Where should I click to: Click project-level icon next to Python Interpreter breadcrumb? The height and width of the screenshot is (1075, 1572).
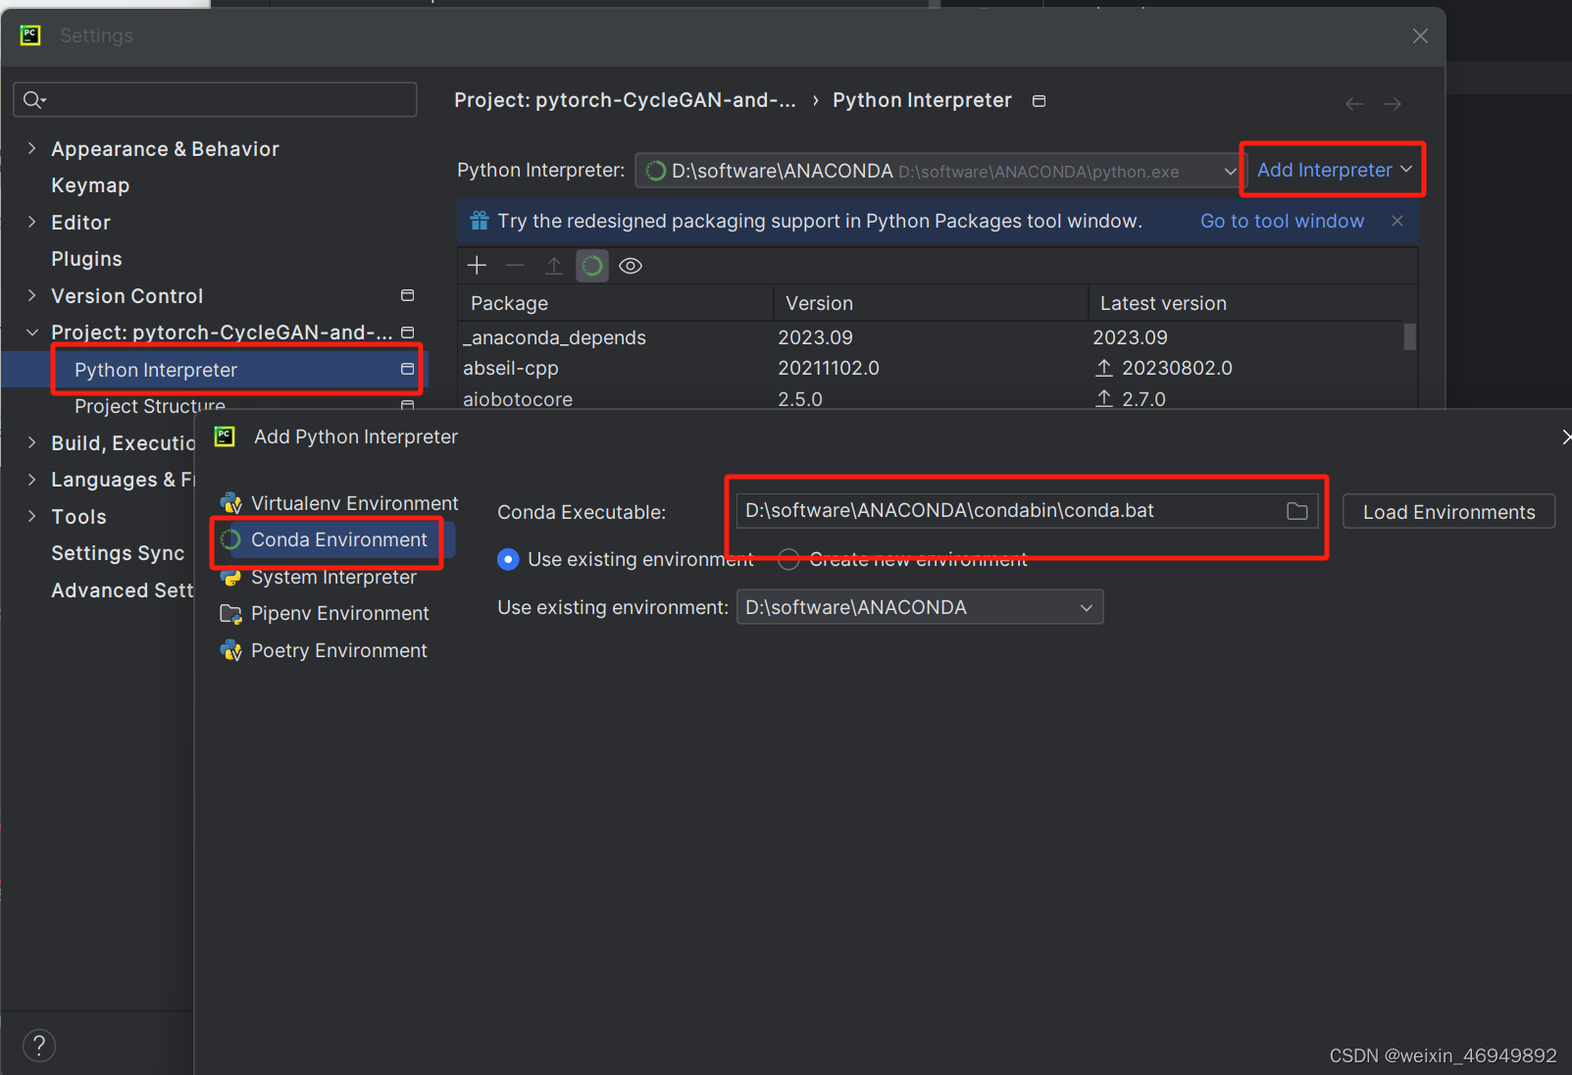(x=1040, y=101)
